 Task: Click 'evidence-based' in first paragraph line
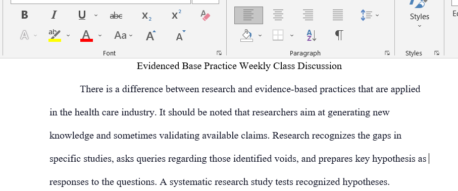coord(286,89)
